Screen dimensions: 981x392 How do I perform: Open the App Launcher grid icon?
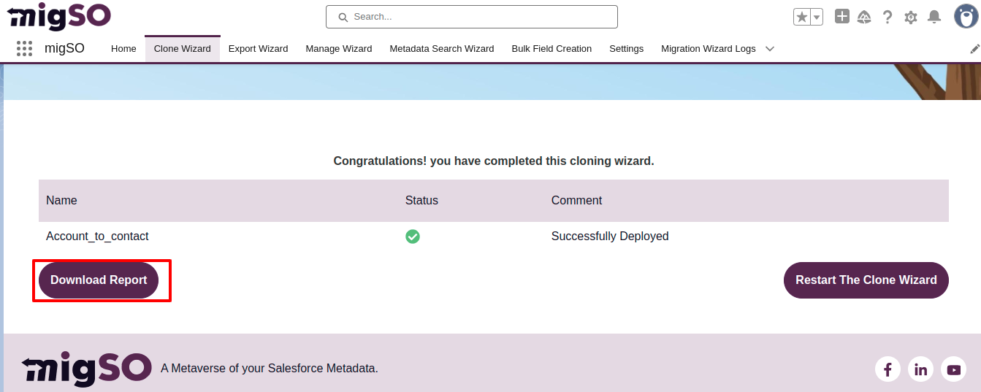pyautogui.click(x=24, y=49)
